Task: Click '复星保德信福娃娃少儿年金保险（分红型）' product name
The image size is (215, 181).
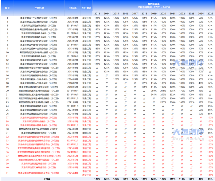Action: tap(38, 87)
